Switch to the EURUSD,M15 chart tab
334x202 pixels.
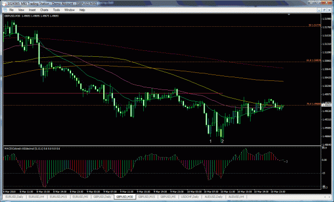[58, 197]
